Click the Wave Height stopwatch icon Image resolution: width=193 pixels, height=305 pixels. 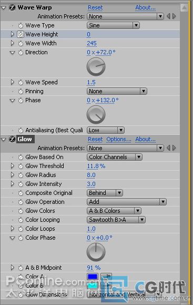pyautogui.click(x=21, y=34)
